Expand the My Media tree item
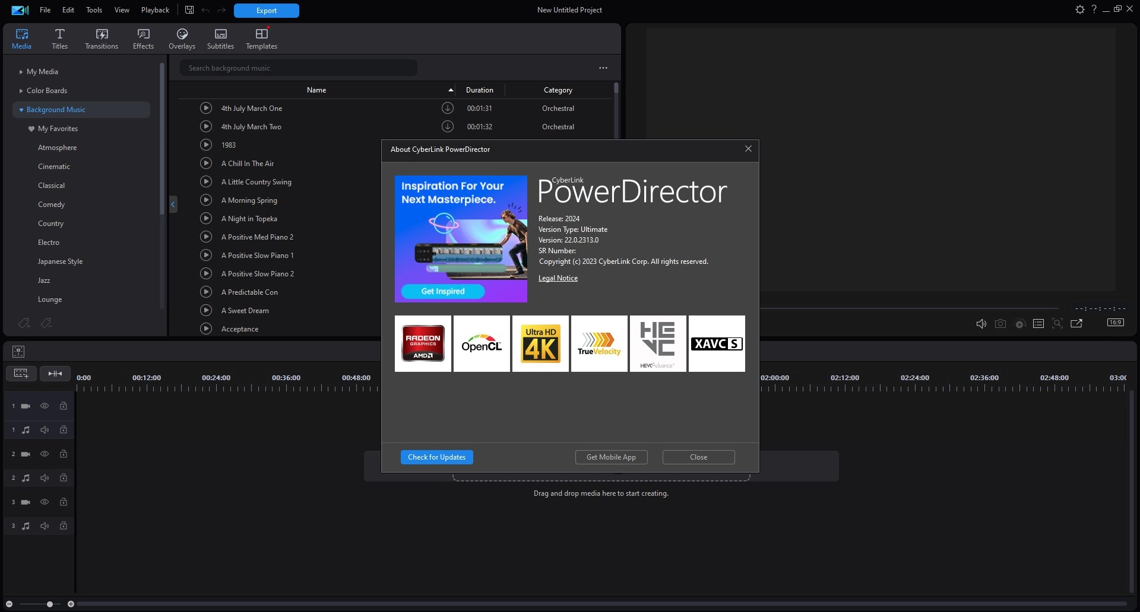Screen dimensions: 1140x612 [x=21, y=72]
